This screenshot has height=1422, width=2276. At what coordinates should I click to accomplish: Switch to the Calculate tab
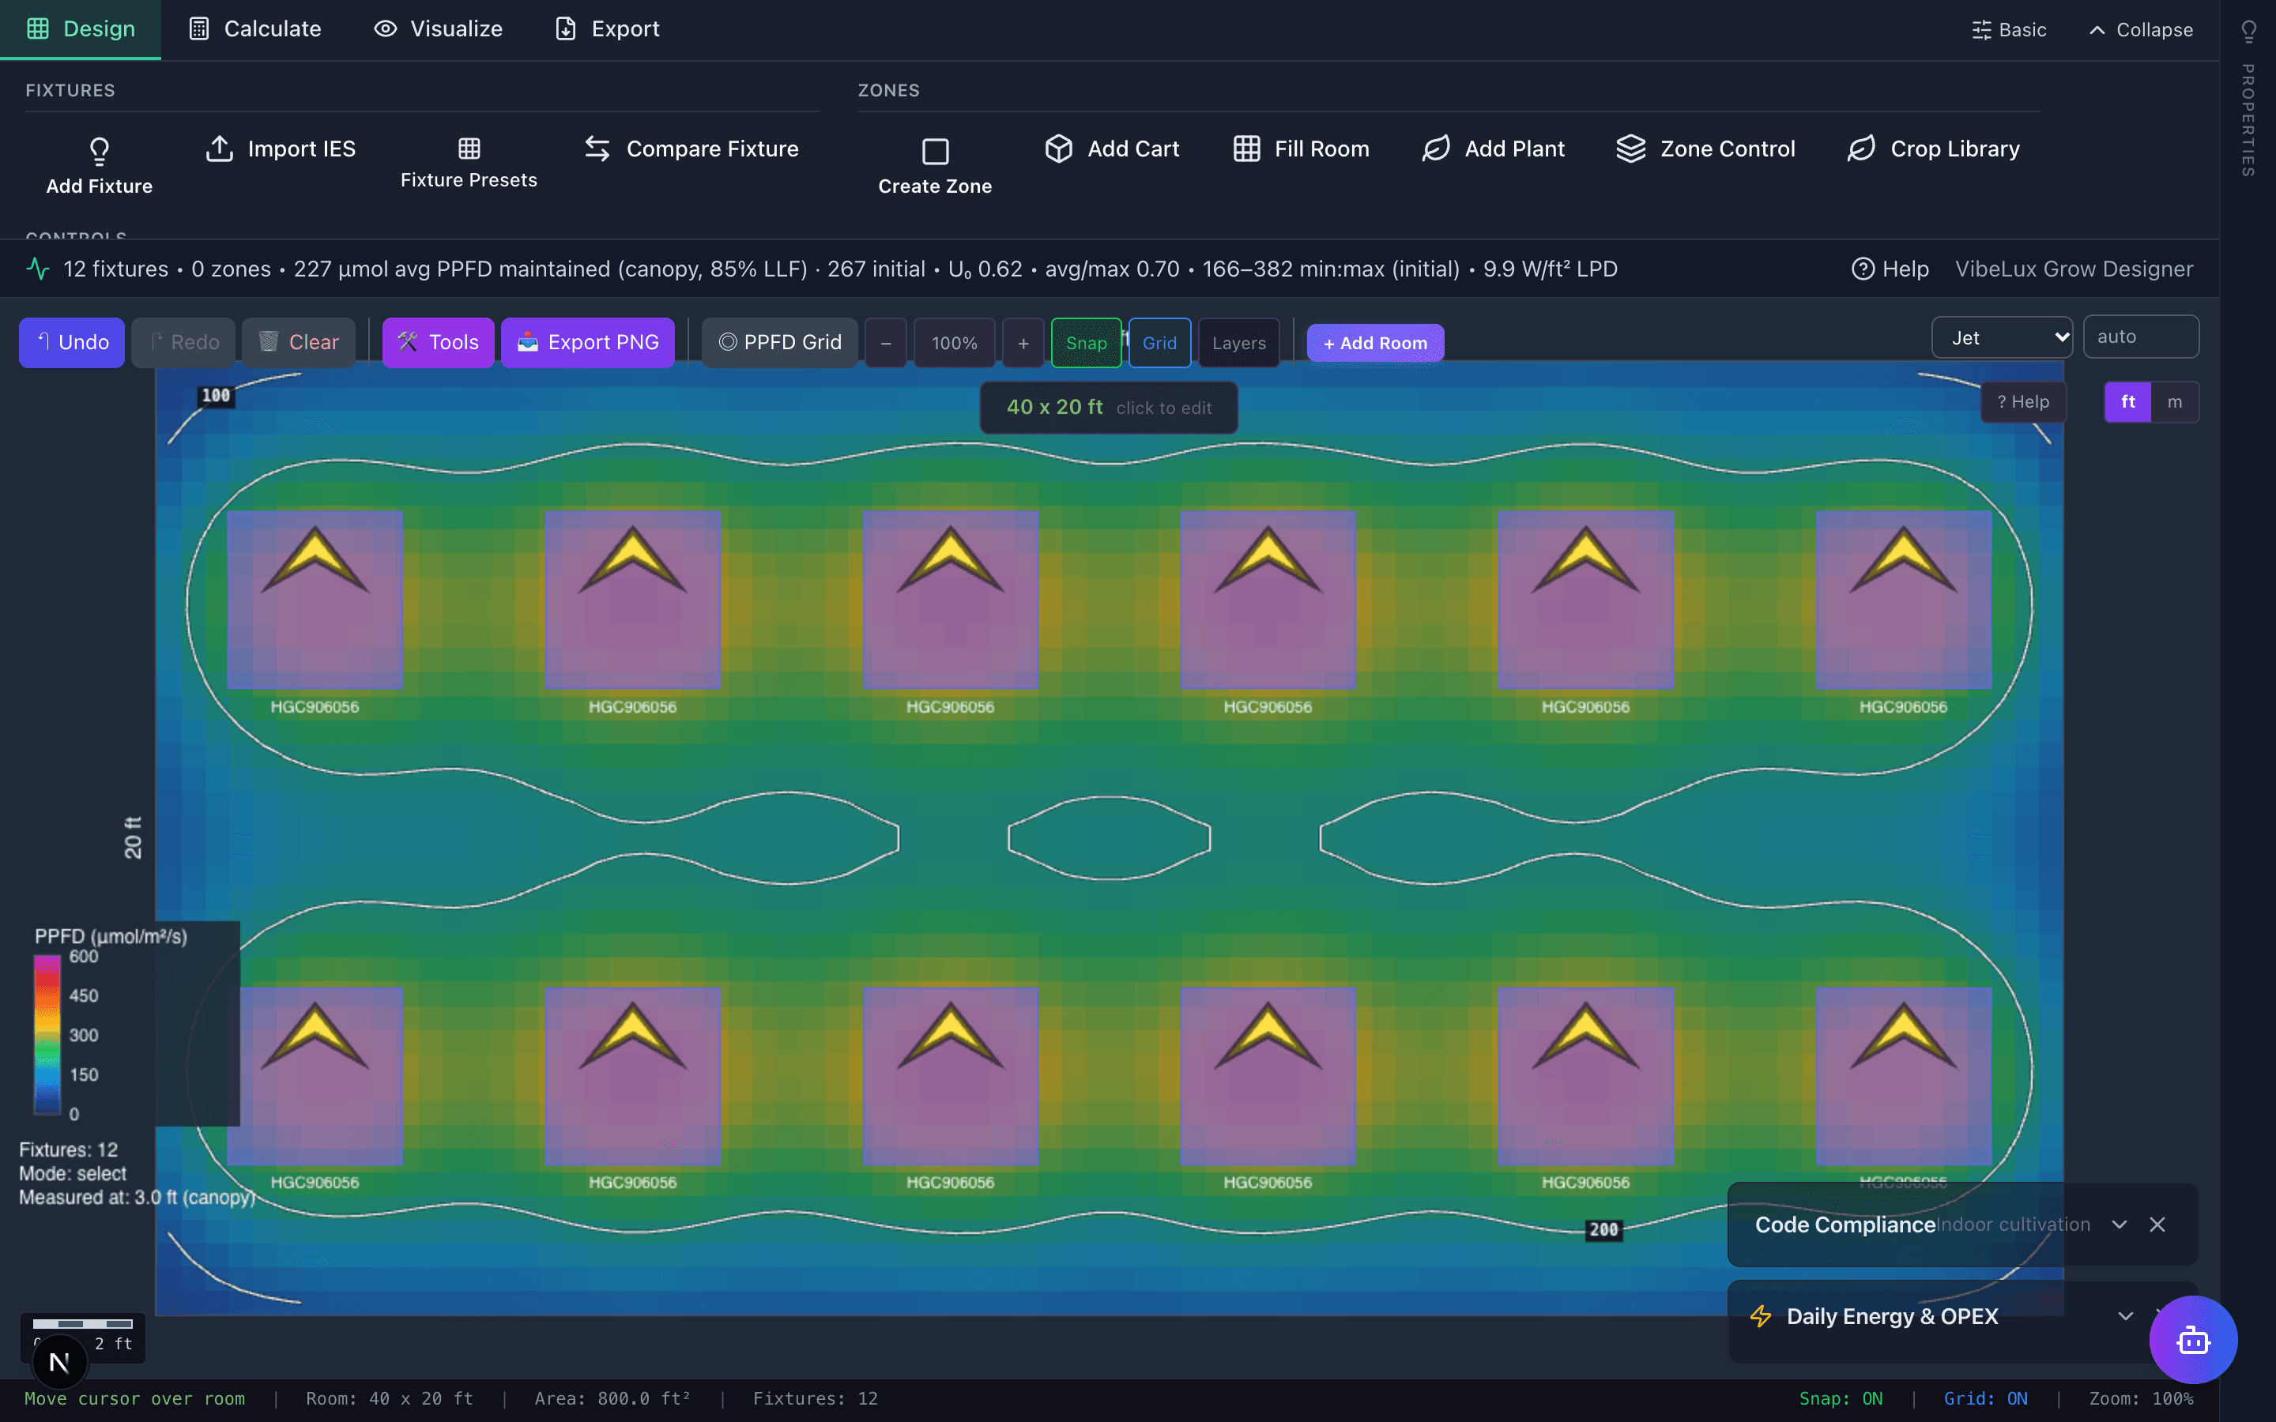[255, 29]
